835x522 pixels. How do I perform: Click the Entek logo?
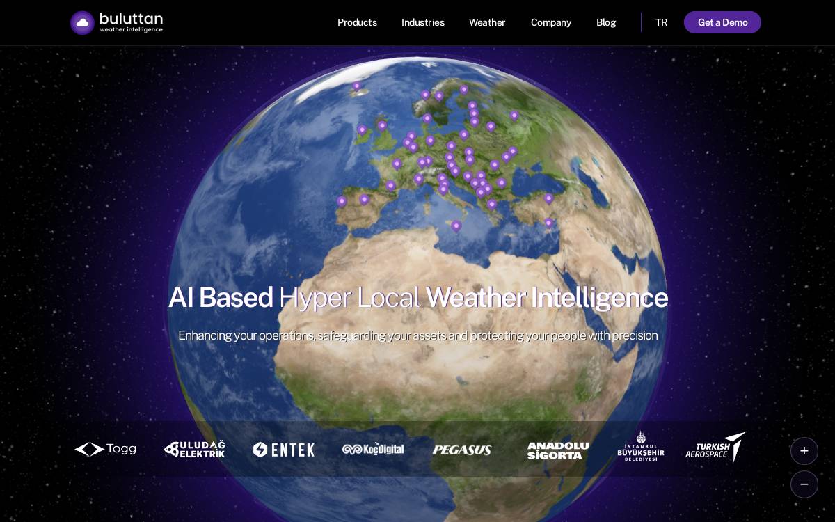(x=283, y=450)
